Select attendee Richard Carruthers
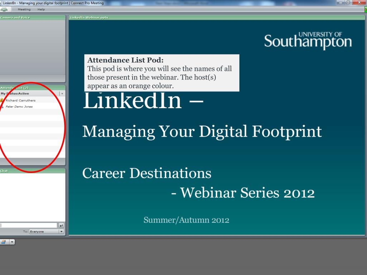This screenshot has height=275, width=367. tap(20, 100)
